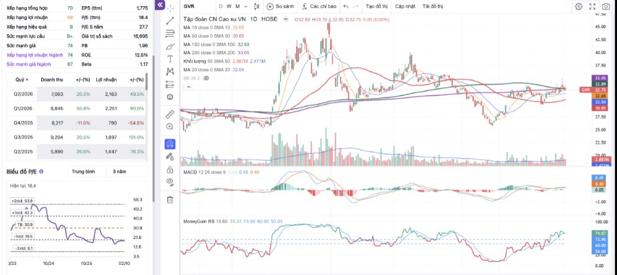This screenshot has height=275, width=617.
Task: Delete drawings with the trash icon
Action: (170, 200)
